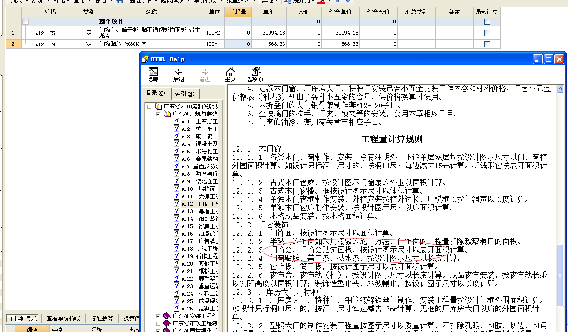
Task: Click the 门窗贴脸 宽80以内 name cell
Action: tap(151, 44)
